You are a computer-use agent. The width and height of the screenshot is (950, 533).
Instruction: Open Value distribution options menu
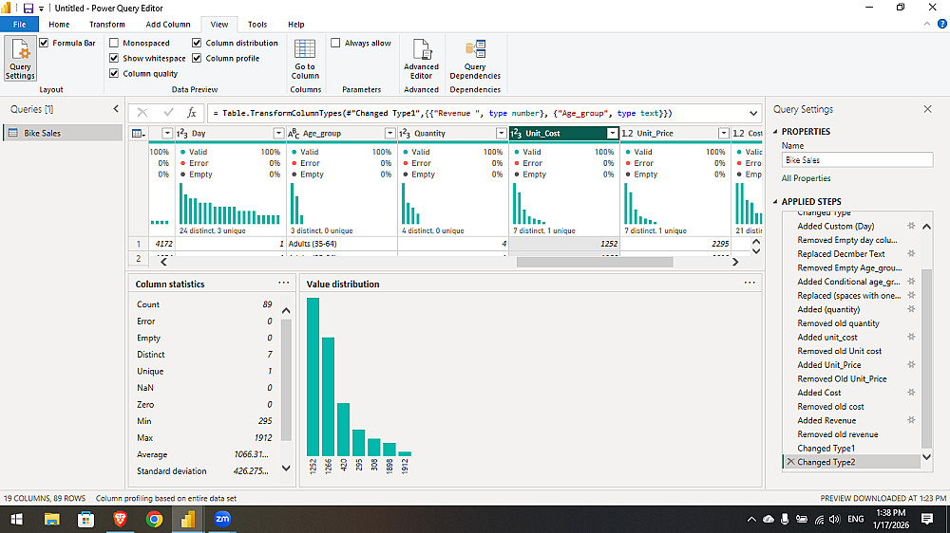pyautogui.click(x=750, y=283)
